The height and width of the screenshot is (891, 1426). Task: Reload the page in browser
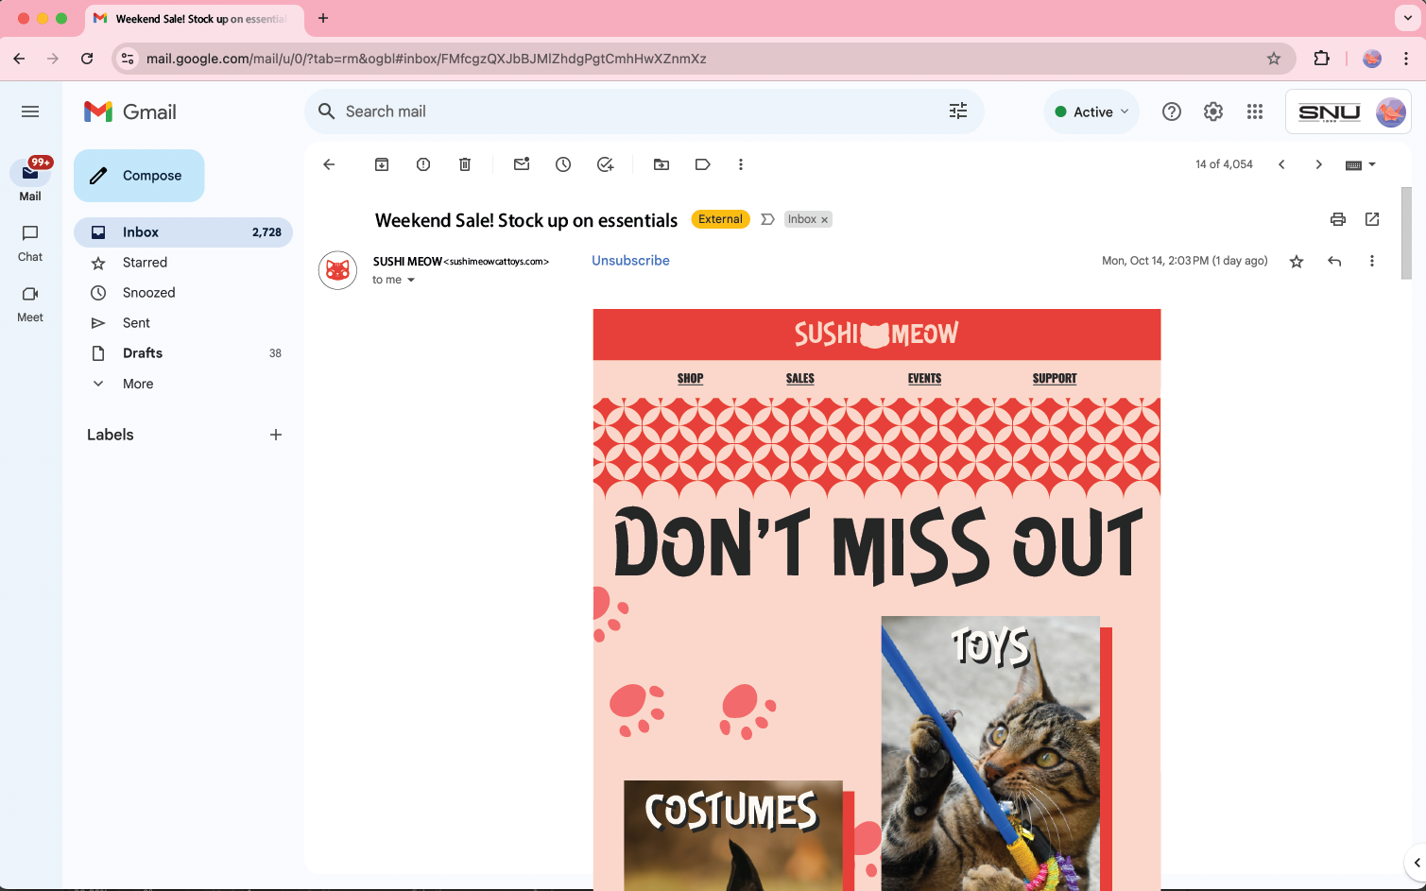pyautogui.click(x=87, y=59)
